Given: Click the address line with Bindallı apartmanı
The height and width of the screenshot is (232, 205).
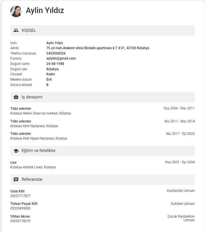Looking at the screenshot, I should click(97, 48).
